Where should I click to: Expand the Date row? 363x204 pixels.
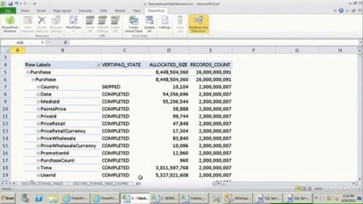click(x=38, y=95)
